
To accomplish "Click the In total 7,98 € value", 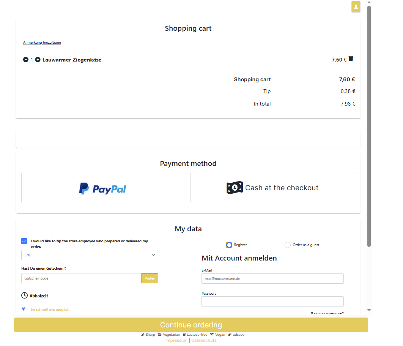I will point(348,104).
